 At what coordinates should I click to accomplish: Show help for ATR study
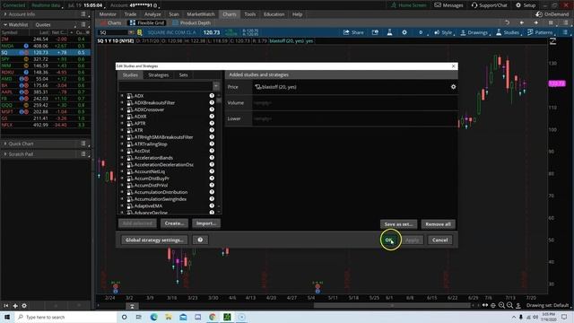click(212, 130)
